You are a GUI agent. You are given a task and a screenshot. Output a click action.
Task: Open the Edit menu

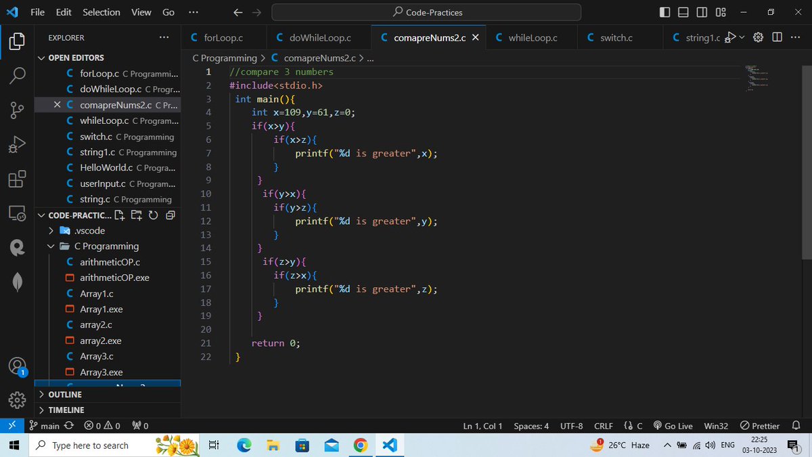point(64,12)
